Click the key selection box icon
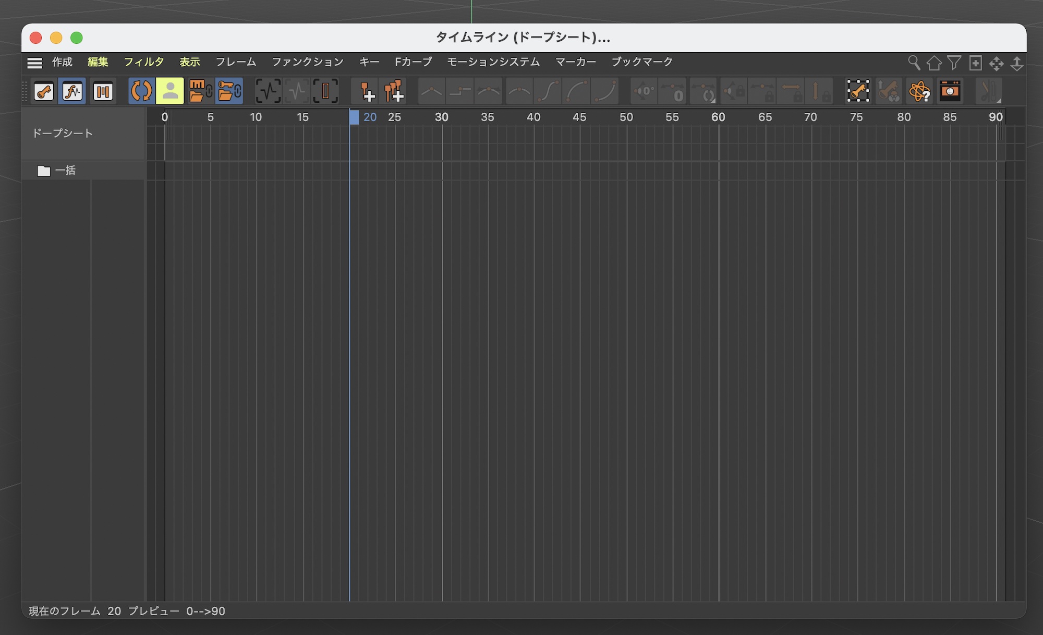This screenshot has width=1043, height=635. 858,91
